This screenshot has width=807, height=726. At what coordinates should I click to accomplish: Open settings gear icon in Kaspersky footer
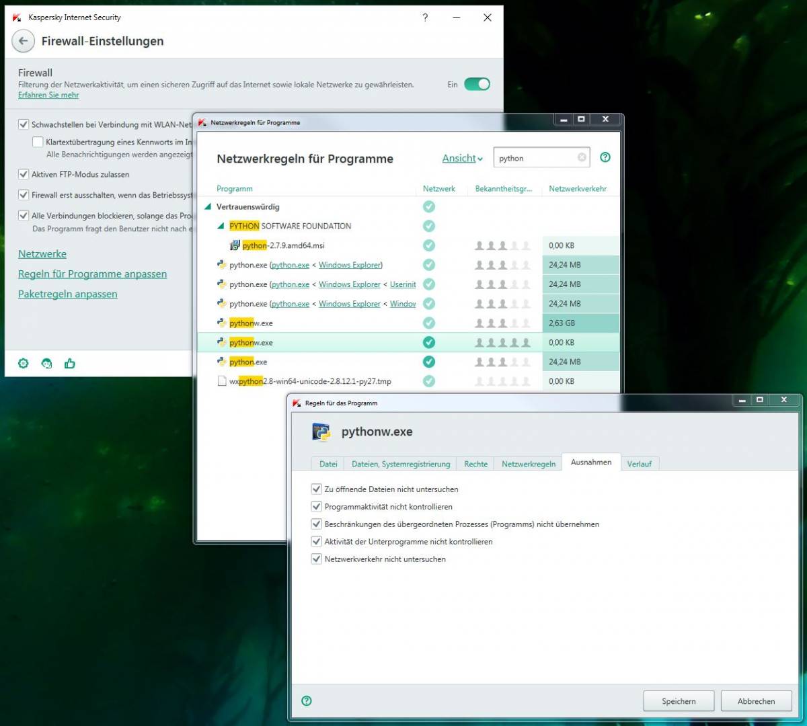click(x=24, y=364)
